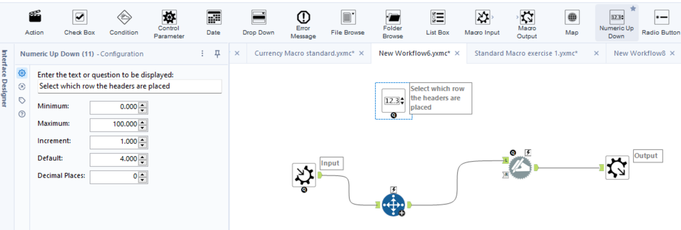Open configuration panel three-dot options menu
Screen dimensions: 681x230
(202, 54)
